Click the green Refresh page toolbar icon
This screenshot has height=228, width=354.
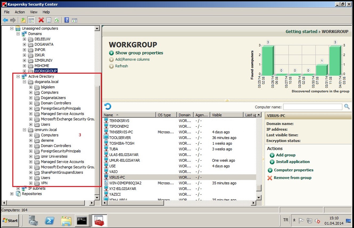point(56,20)
